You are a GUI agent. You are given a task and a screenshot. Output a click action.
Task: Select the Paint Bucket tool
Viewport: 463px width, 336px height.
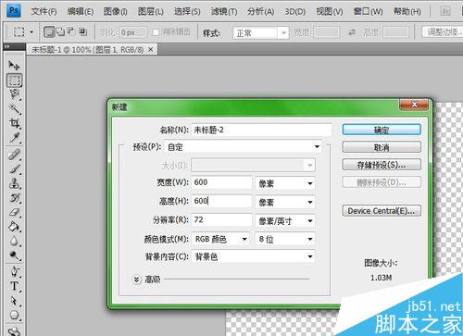[14, 227]
